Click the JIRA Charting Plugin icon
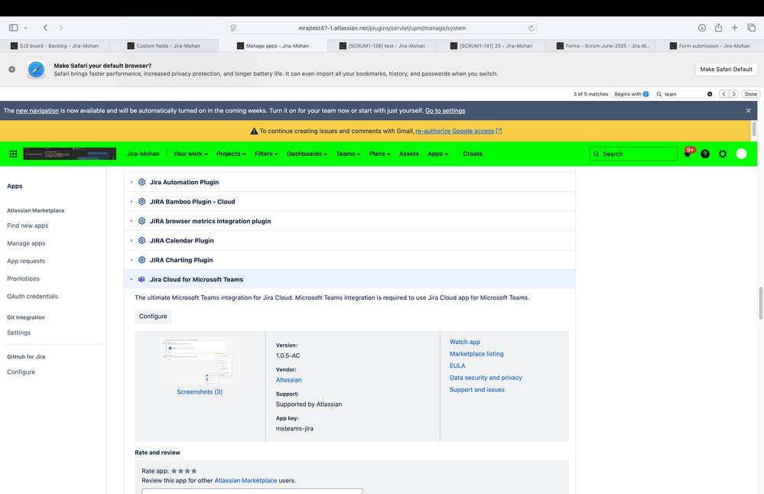This screenshot has width=764, height=494. [x=141, y=259]
